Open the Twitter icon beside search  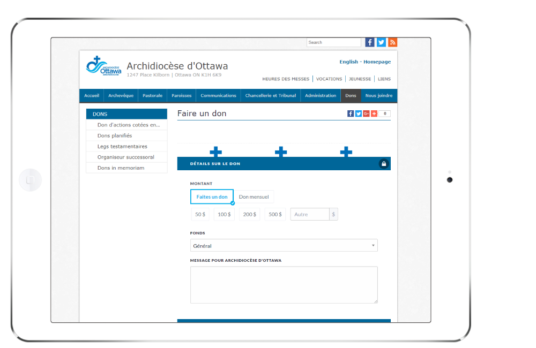381,42
